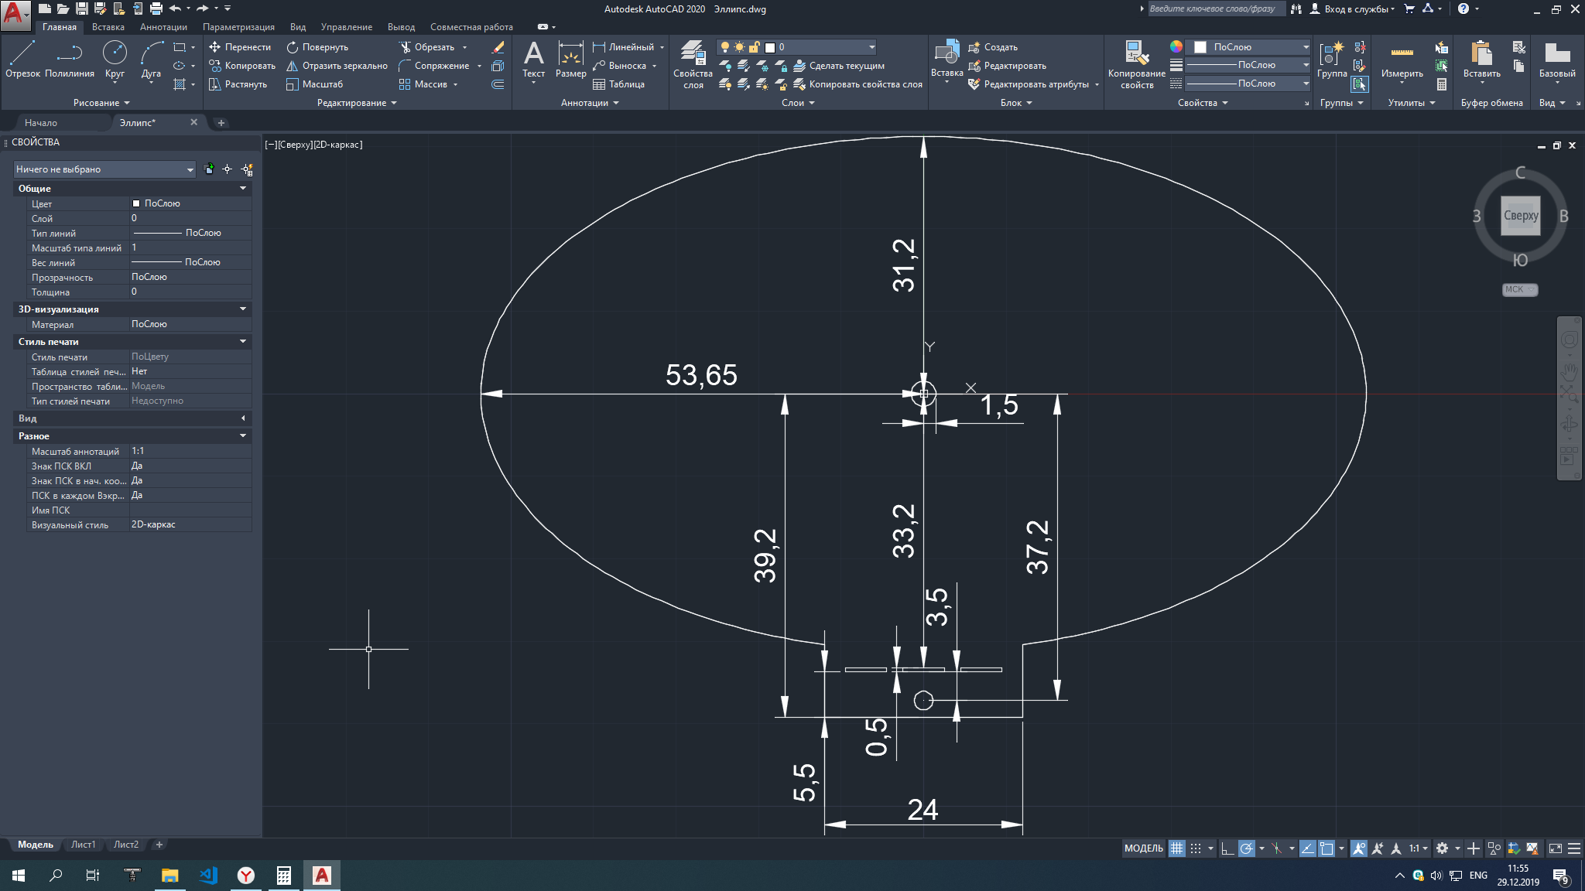This screenshot has height=891, width=1585.
Task: Select the Отрезок line tool
Action: (x=22, y=60)
